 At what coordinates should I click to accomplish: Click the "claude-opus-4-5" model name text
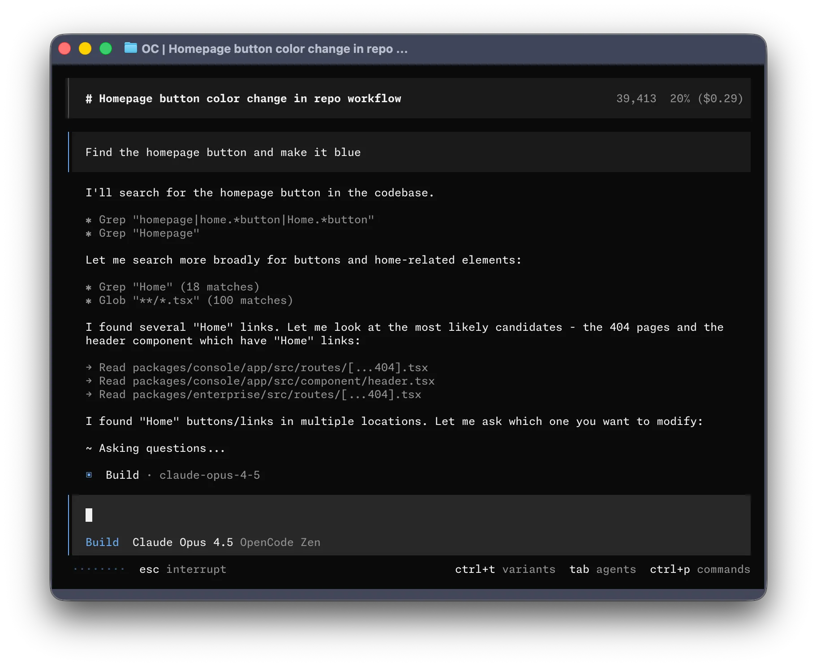[x=210, y=475]
